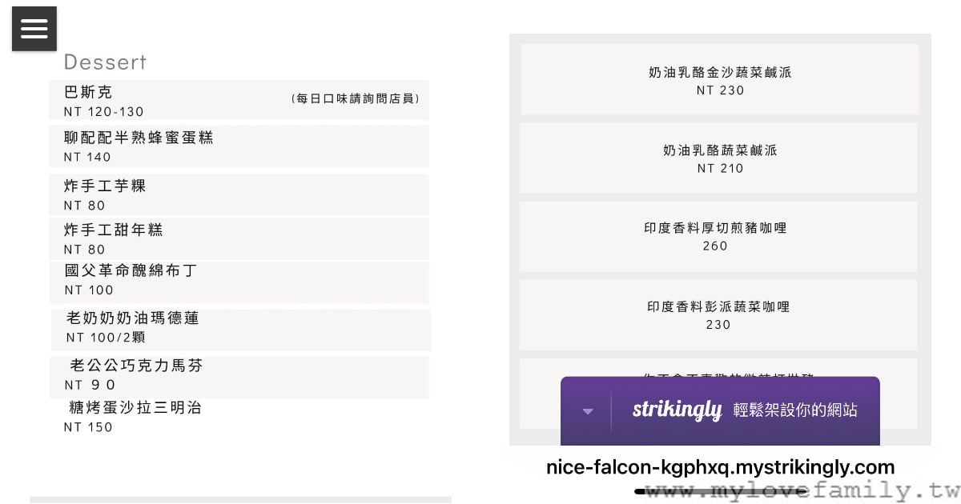
Task: Select 聊配配半熟蜂蜜蛋糕 menu item
Action: pos(239,146)
